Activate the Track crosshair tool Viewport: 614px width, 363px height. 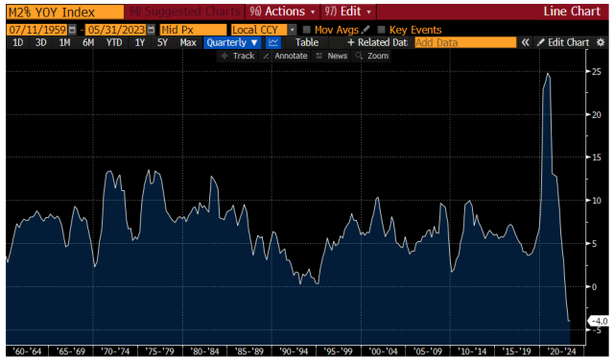(x=238, y=56)
